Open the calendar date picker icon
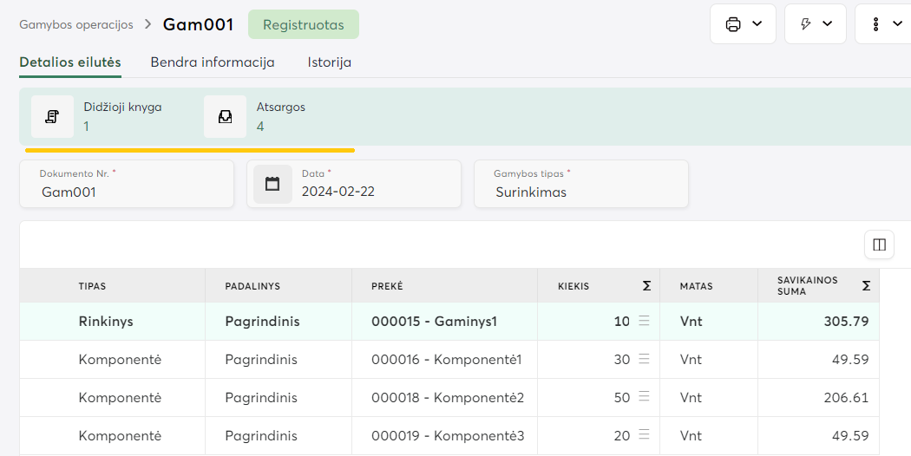 (x=272, y=184)
